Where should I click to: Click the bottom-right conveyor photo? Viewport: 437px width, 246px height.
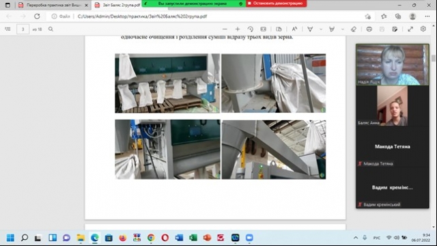pos(274,150)
